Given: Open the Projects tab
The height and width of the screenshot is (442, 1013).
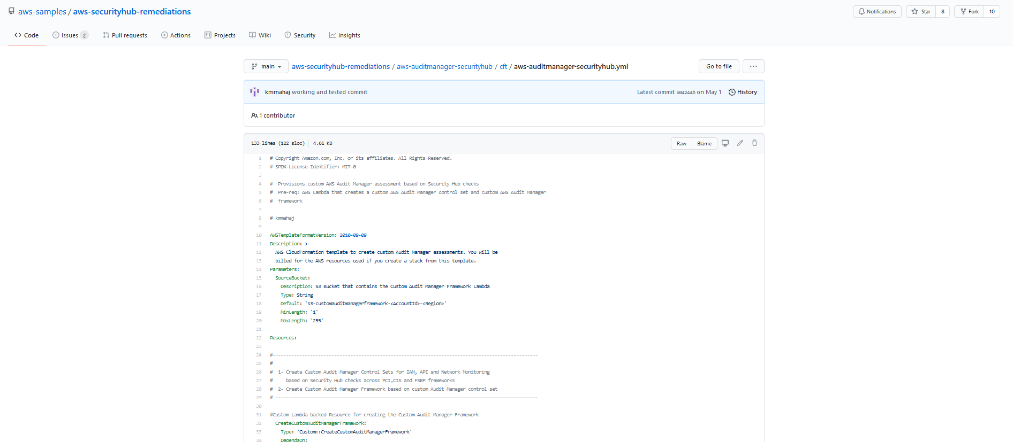Looking at the screenshot, I should point(220,35).
